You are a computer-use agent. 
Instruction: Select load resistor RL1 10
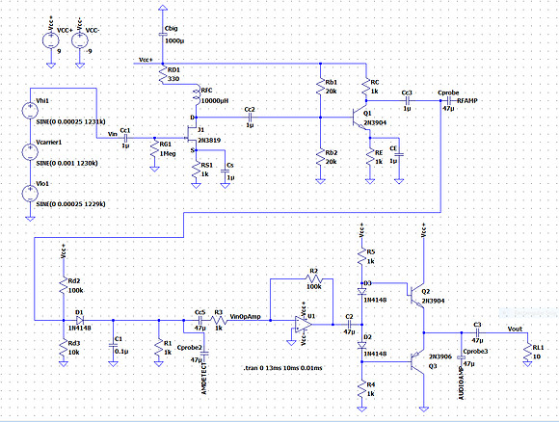527,352
